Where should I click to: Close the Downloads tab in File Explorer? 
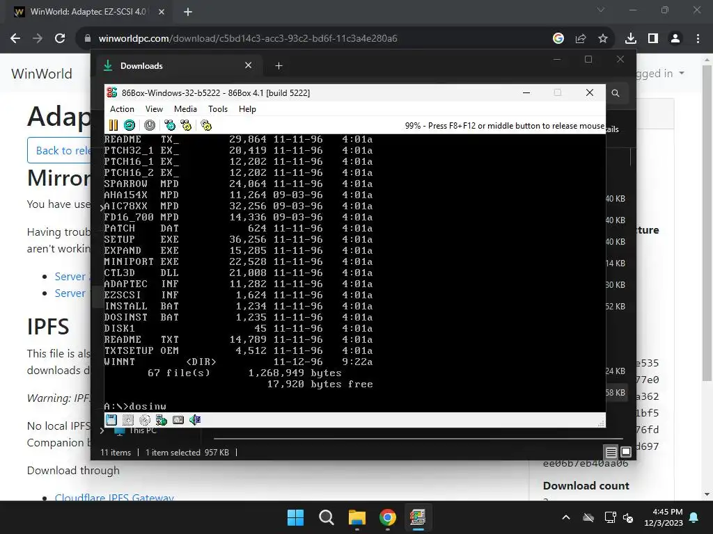tap(249, 65)
